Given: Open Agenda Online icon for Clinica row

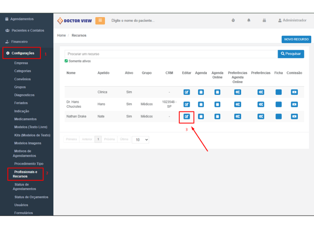Looking at the screenshot, I should point(217,92).
